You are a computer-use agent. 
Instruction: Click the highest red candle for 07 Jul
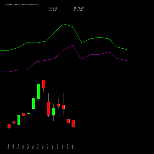pos(43,84)
